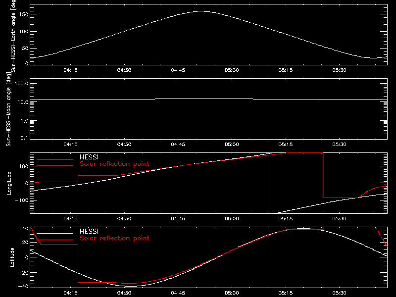Click 05:30 time label under Moon angle plot
Image resolution: width=396 pixels, height=297 pixels.
pyautogui.click(x=340, y=145)
